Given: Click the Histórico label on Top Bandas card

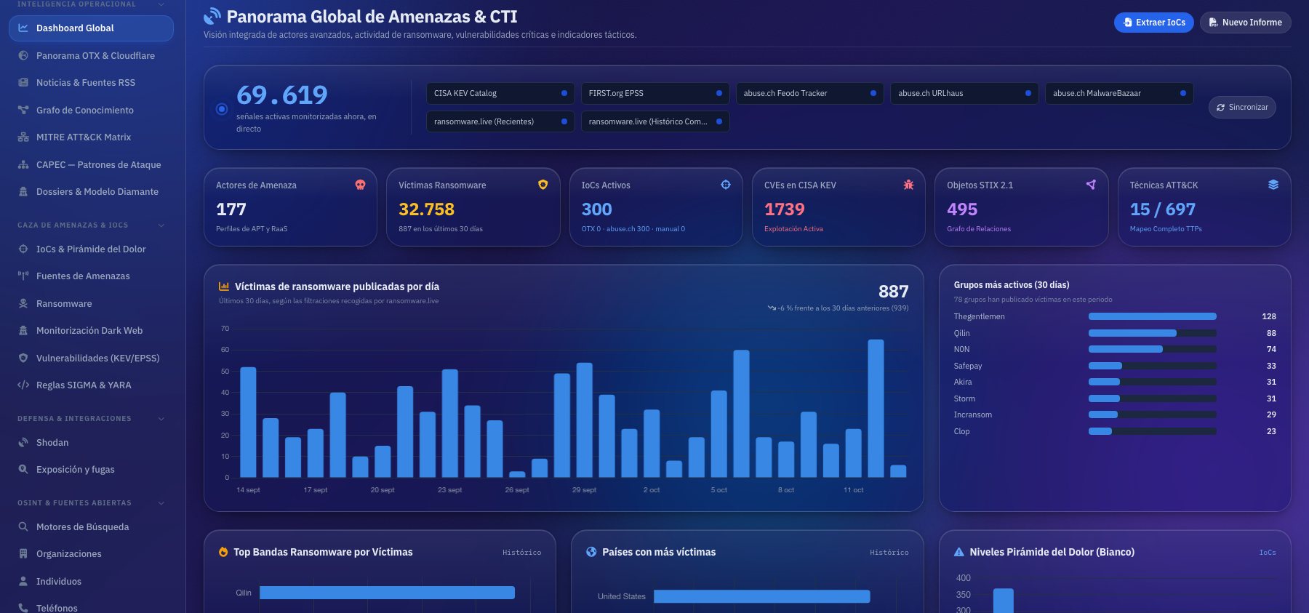Looking at the screenshot, I should click(x=521, y=553).
